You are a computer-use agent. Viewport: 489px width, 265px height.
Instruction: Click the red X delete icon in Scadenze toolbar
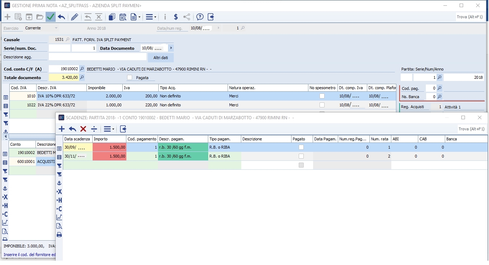click(83, 129)
